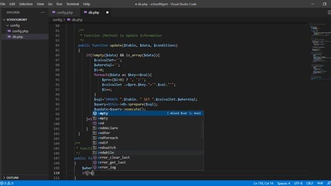The width and height of the screenshot is (331, 186).
Task: Change encoding via UTF-8 status item
Action: 298,183
